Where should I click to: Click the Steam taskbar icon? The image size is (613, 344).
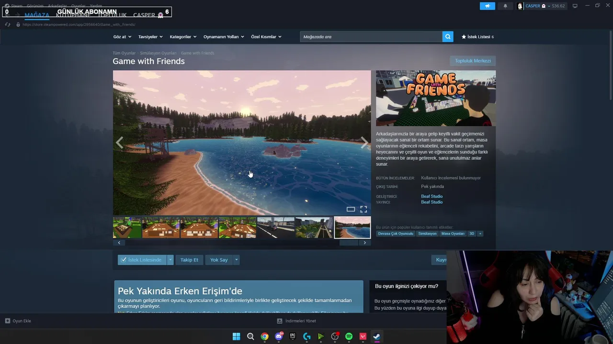tap(377, 336)
